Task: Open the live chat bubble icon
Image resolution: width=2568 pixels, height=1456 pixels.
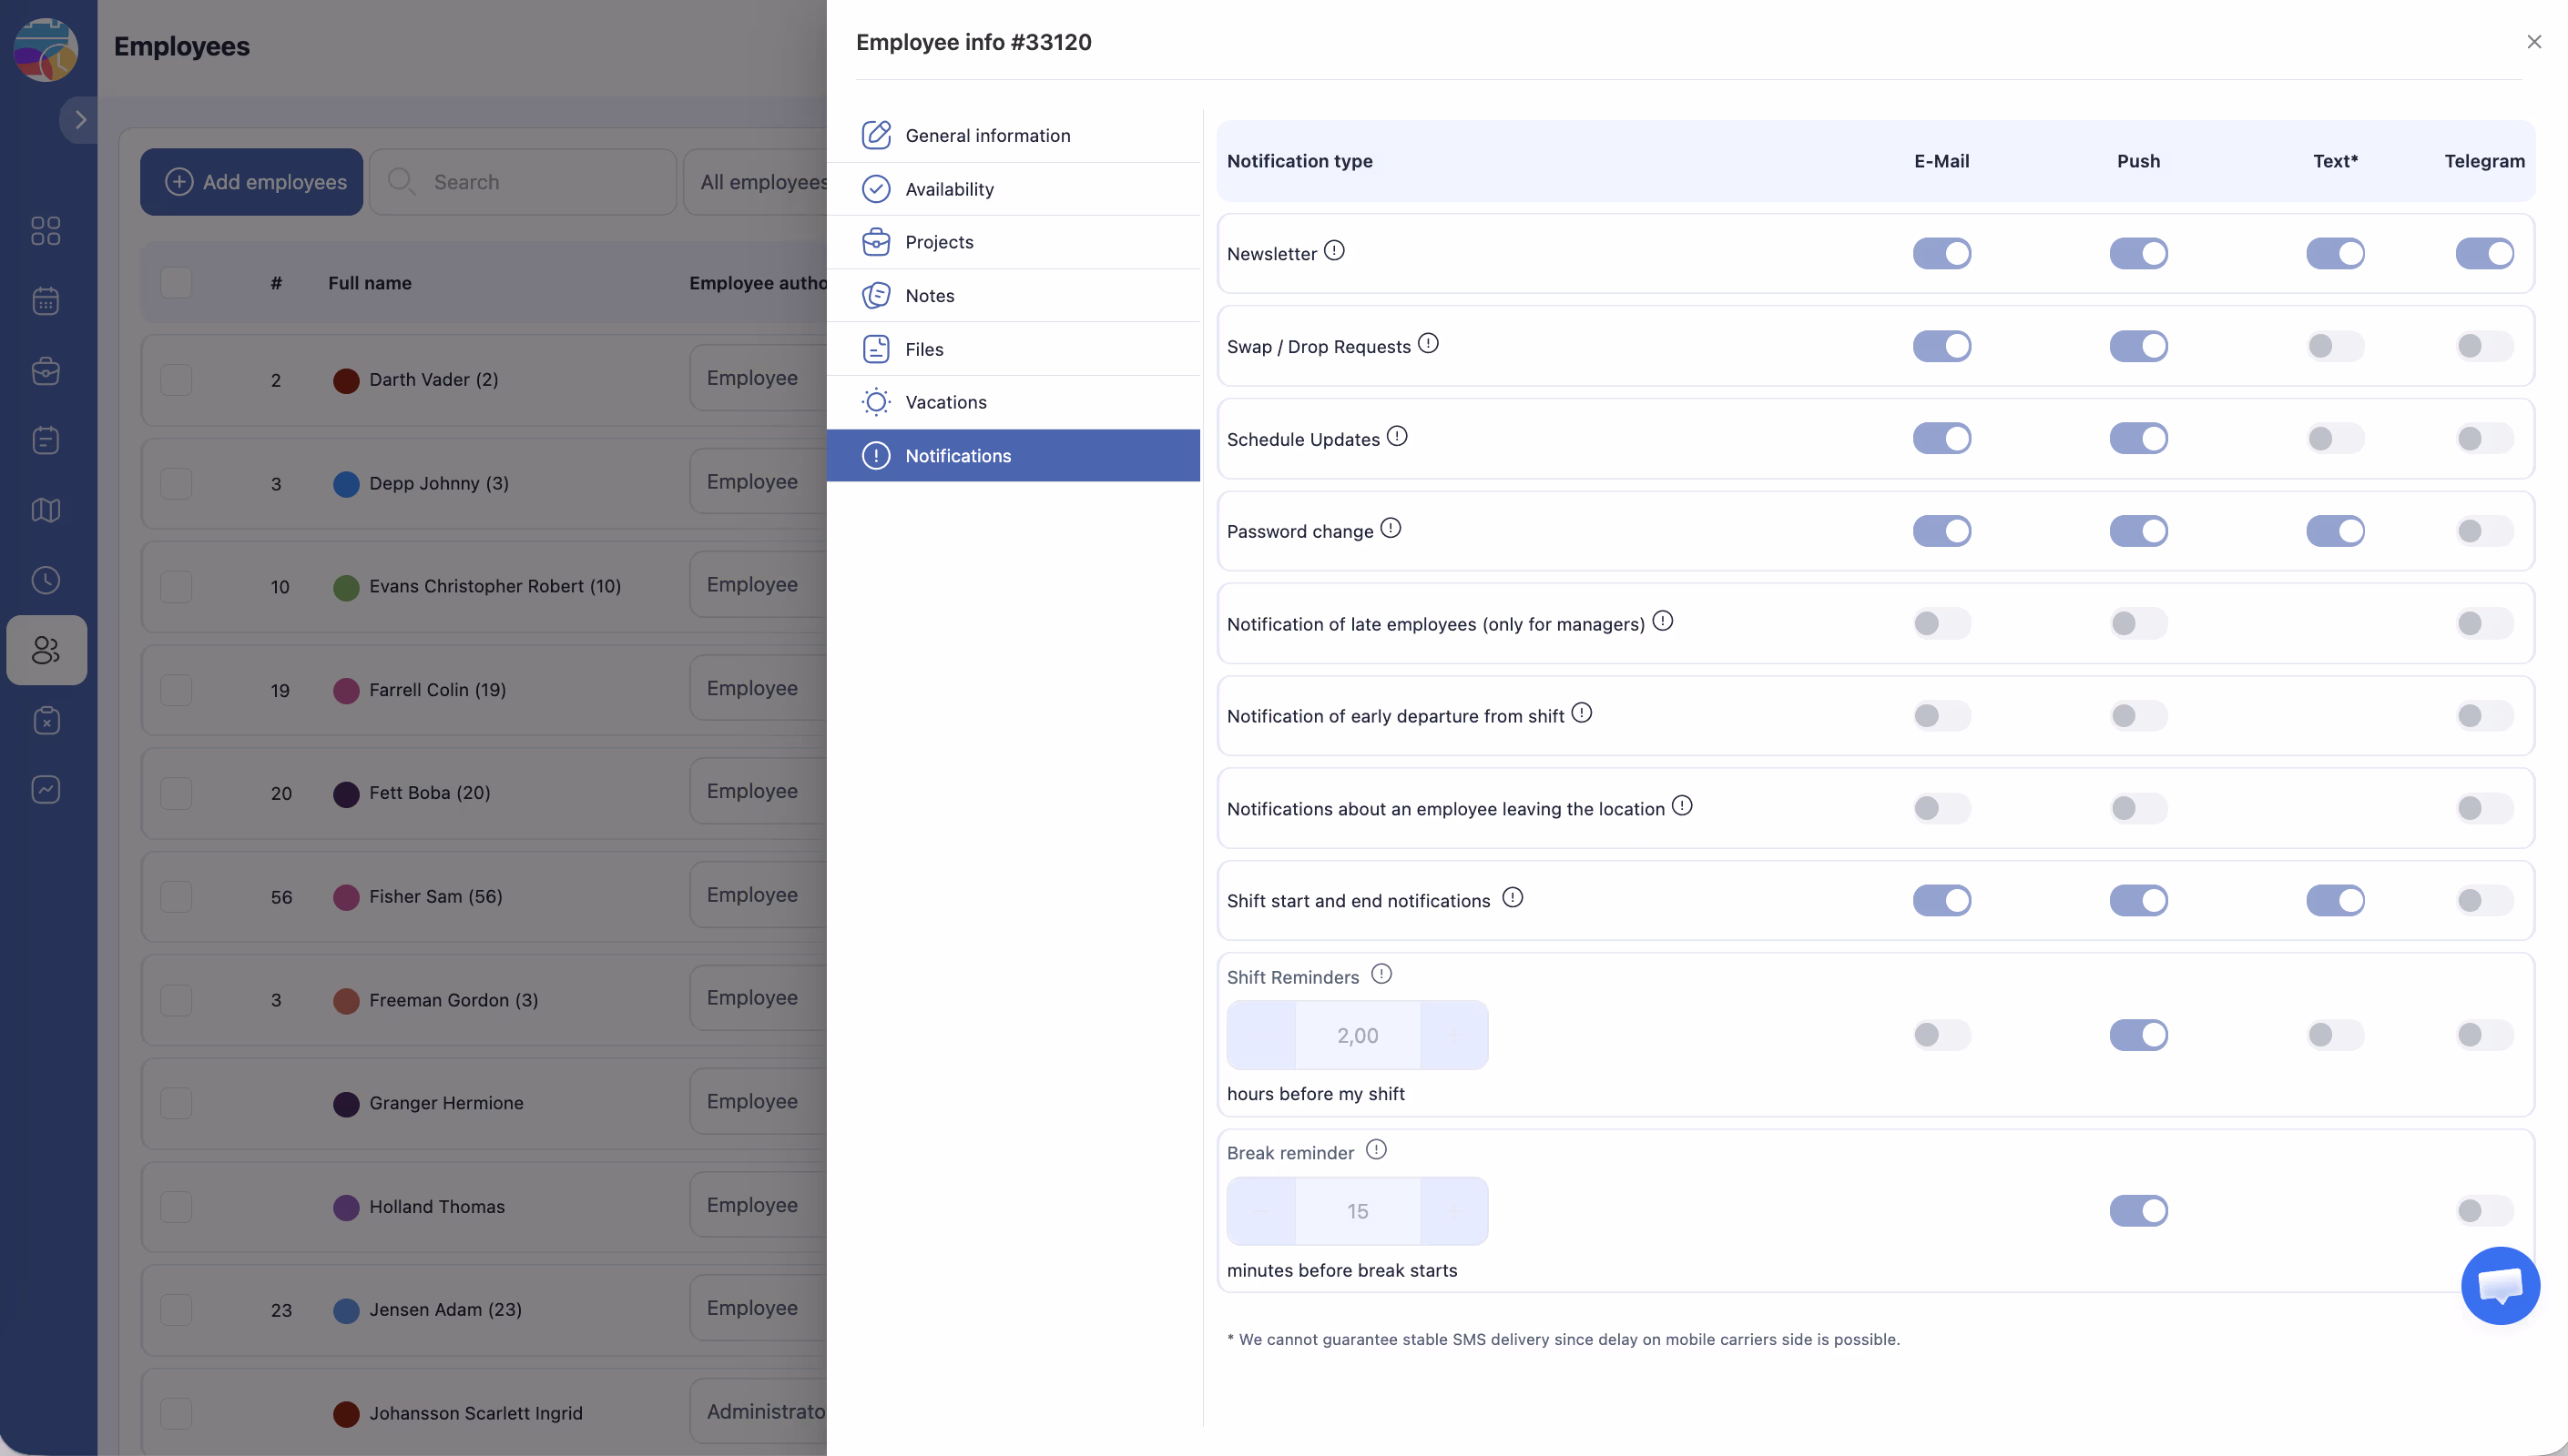Action: [x=2499, y=1285]
